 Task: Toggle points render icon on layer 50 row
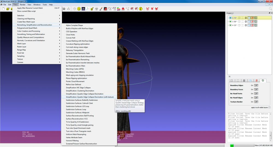click(x=242, y=22)
